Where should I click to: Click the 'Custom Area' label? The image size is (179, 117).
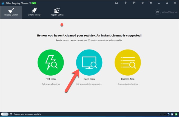pyautogui.click(x=128, y=79)
